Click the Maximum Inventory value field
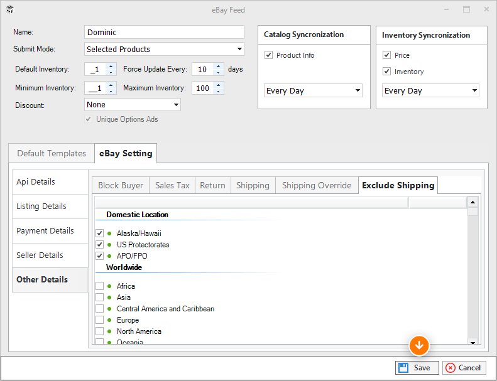497x381 pixels. pos(203,88)
